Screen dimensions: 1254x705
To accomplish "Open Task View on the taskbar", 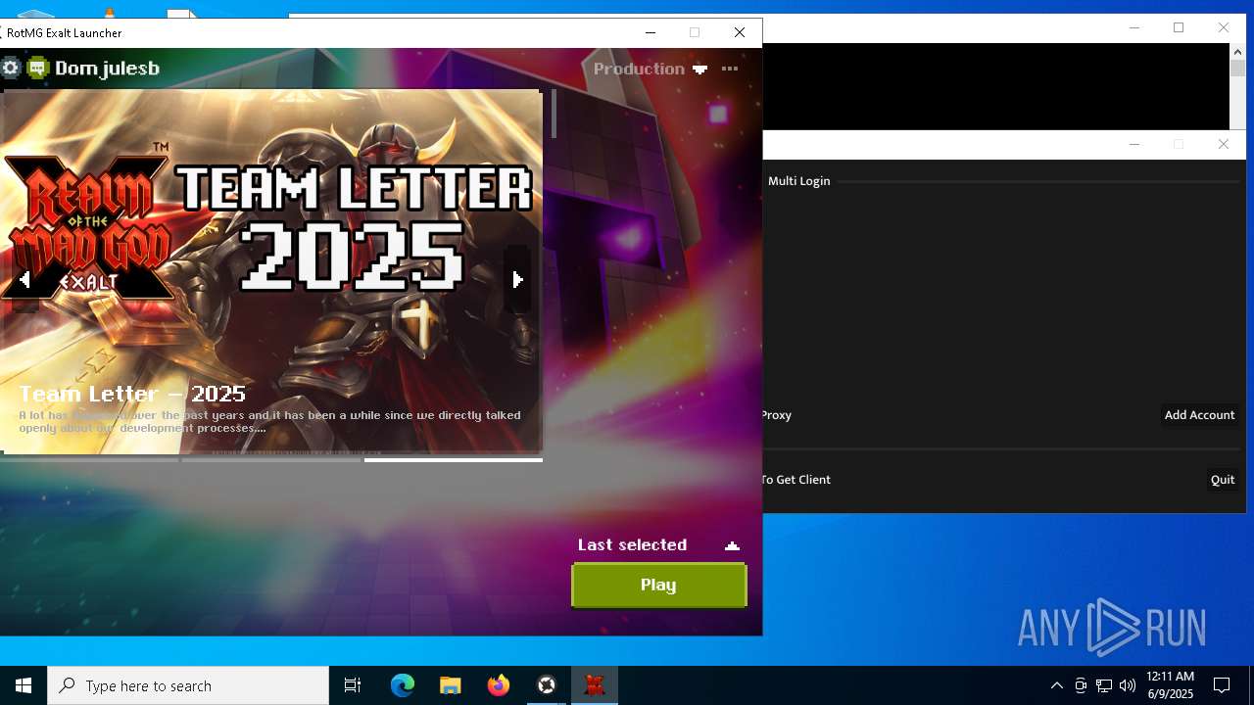I will pos(353,685).
